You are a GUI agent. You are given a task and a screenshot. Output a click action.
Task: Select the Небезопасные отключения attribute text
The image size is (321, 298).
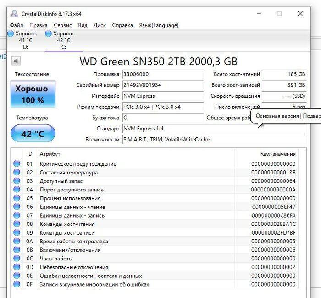pyautogui.click(x=74, y=267)
